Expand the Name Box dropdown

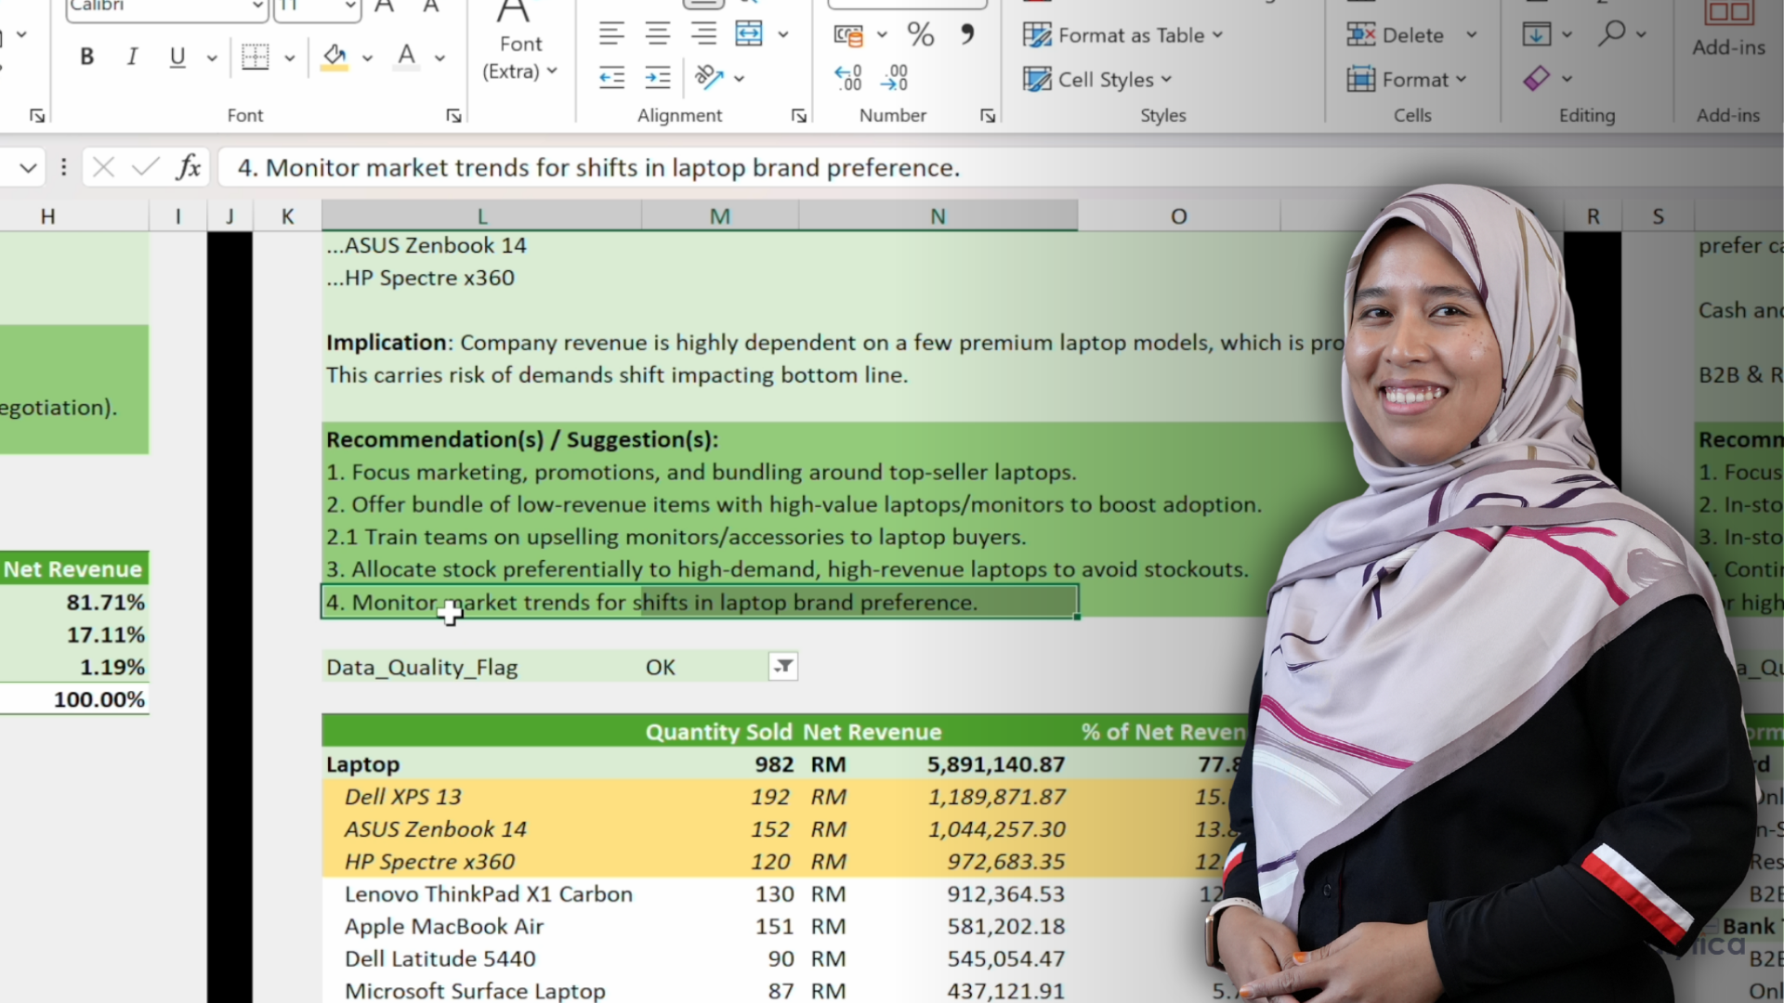click(x=29, y=168)
